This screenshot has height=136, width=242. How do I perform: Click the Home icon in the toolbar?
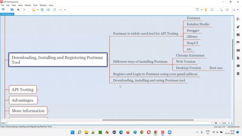(3, 10)
